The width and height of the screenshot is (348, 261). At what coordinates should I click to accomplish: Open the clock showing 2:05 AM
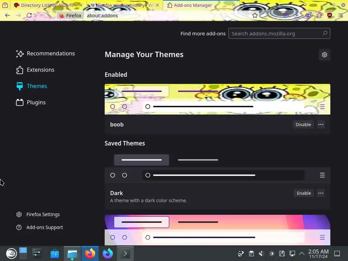coord(318,254)
